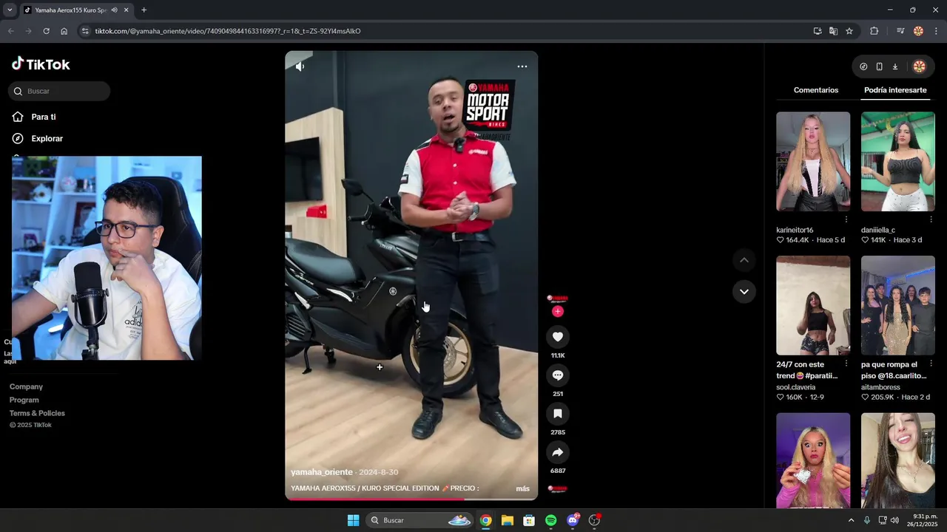Viewport: 947px width, 532px height.
Task: Open the options dots for daniiiella_c video
Action: click(931, 219)
